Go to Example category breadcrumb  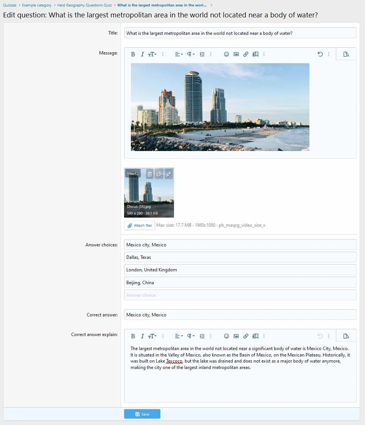point(37,5)
